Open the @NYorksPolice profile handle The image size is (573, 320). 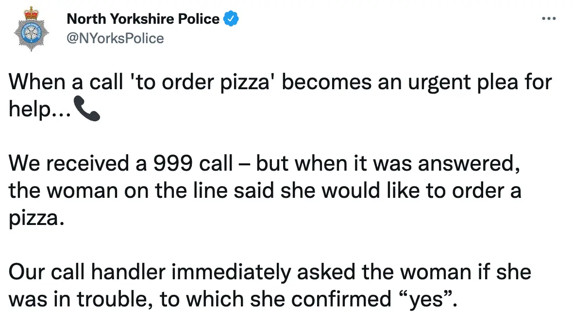114,38
